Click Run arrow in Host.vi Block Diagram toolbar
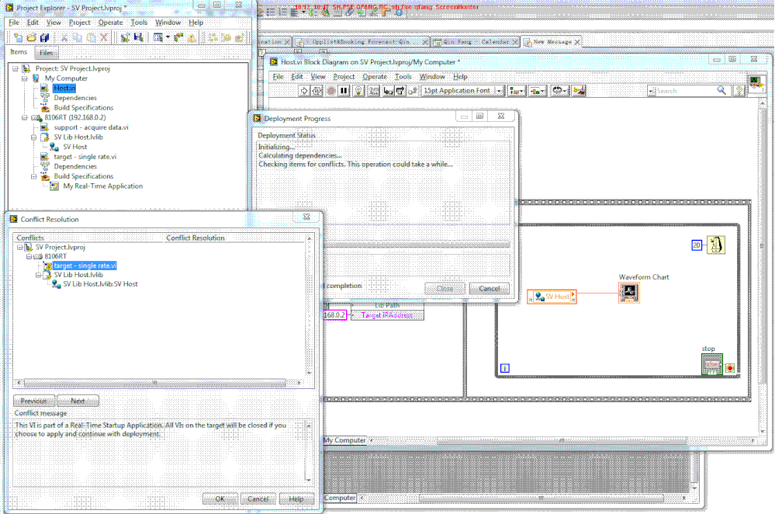Image resolution: width=775 pixels, height=514 pixels. pos(304,91)
